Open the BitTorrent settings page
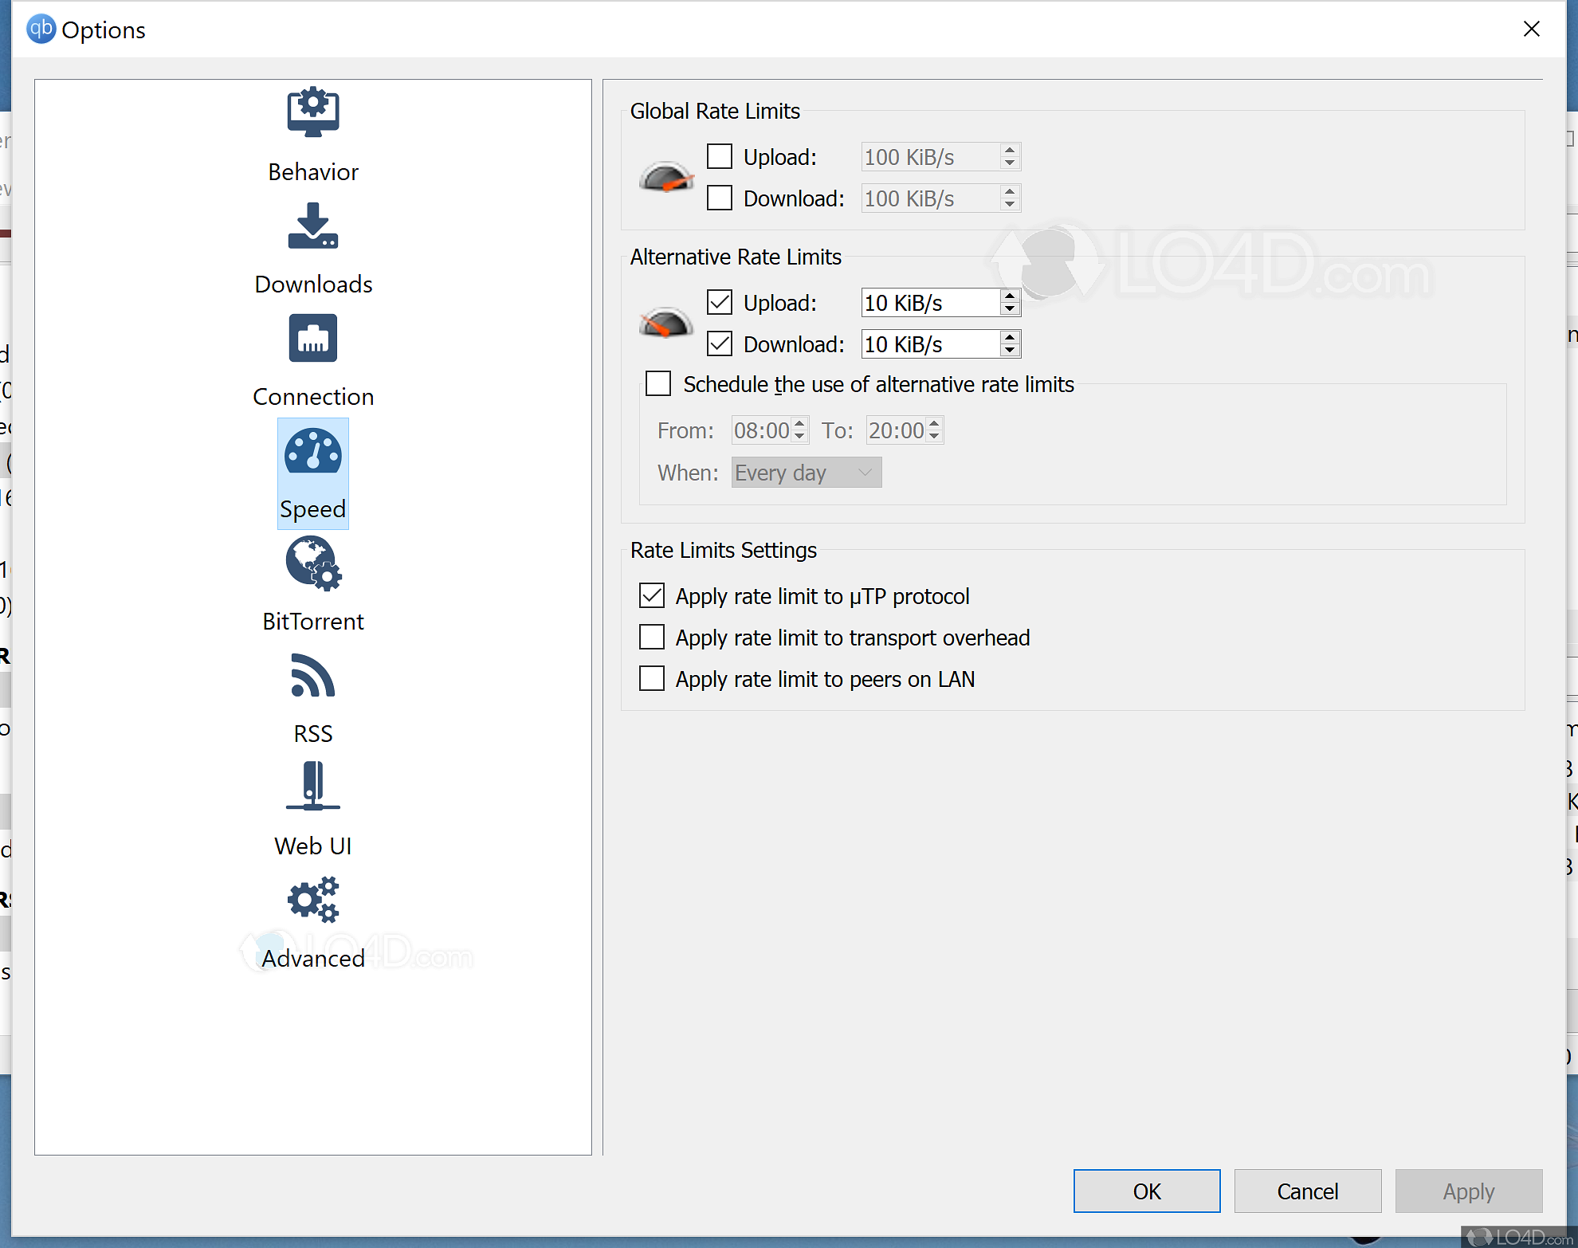The width and height of the screenshot is (1578, 1248). coord(312,564)
